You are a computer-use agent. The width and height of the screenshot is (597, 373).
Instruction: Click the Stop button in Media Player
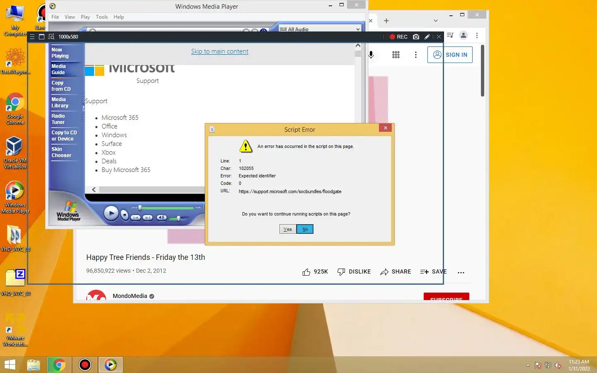point(124,215)
